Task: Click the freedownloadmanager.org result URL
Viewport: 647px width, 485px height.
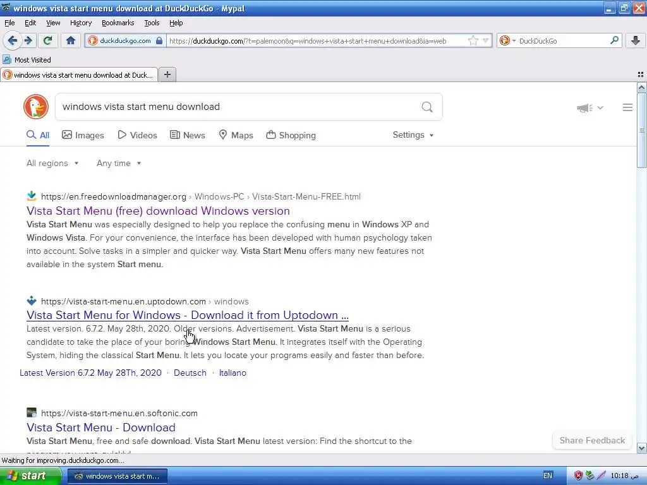Action: (200, 197)
